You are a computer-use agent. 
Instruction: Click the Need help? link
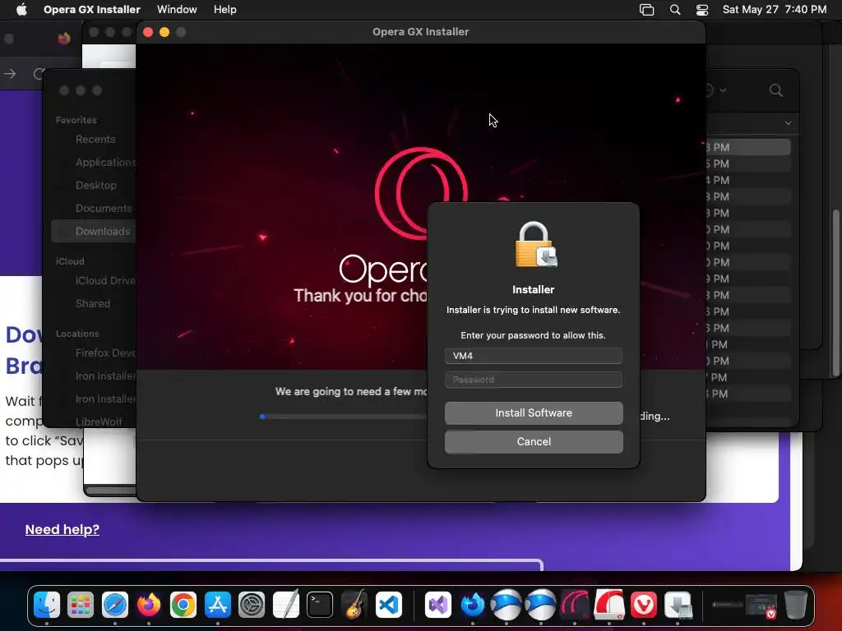tap(62, 530)
